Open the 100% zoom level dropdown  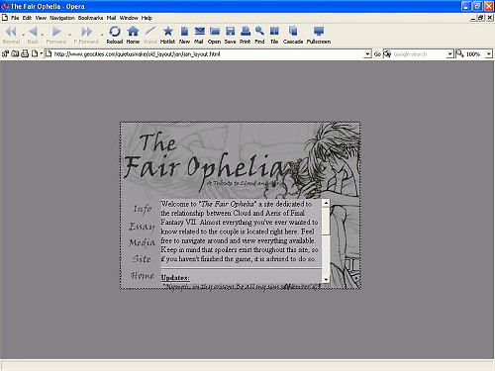tap(489, 54)
